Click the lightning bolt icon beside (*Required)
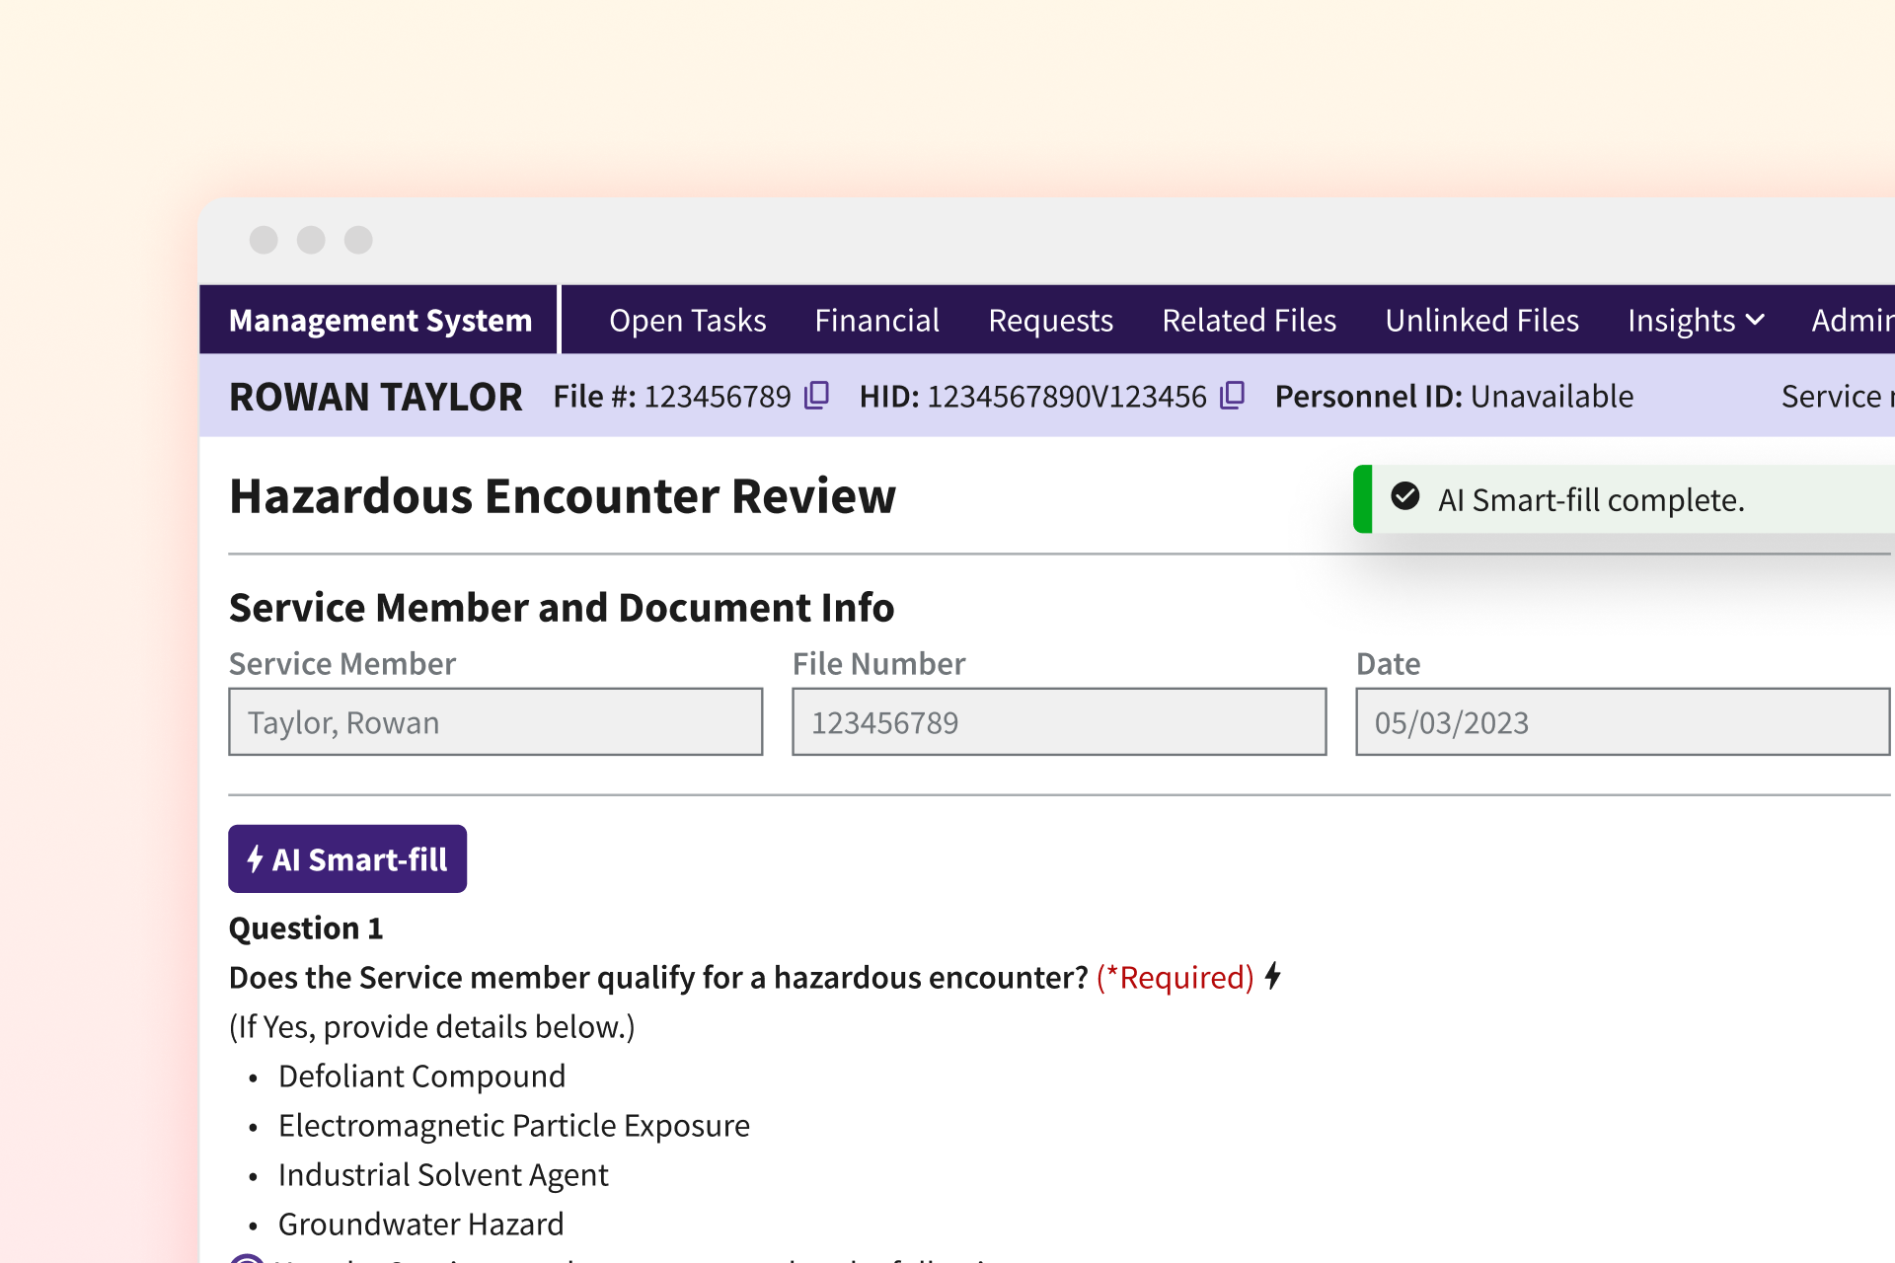 pyautogui.click(x=1273, y=977)
